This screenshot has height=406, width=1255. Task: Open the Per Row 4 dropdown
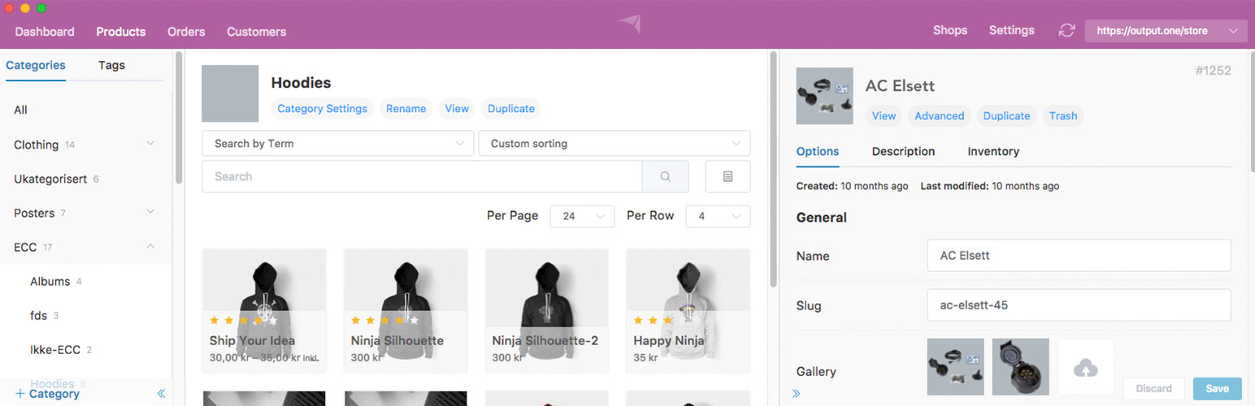718,216
